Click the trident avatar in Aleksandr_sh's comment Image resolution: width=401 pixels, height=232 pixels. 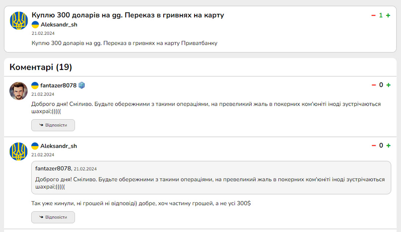18,152
